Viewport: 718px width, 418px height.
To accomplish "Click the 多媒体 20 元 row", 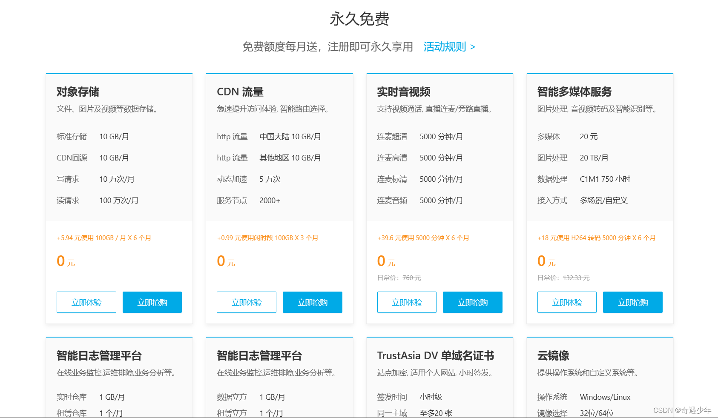I will click(x=568, y=137).
